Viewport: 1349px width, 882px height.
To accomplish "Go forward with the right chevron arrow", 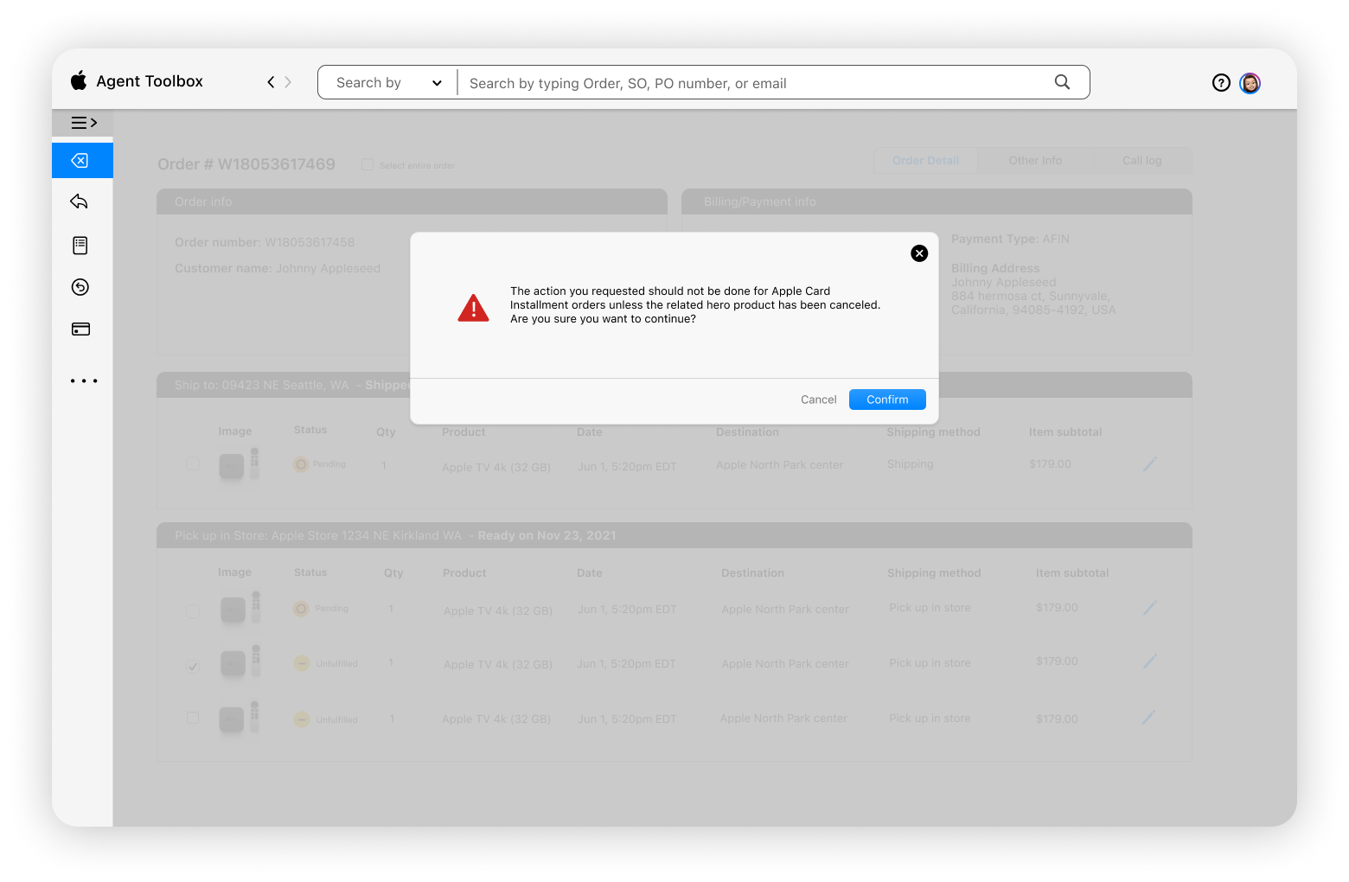I will pyautogui.click(x=288, y=82).
